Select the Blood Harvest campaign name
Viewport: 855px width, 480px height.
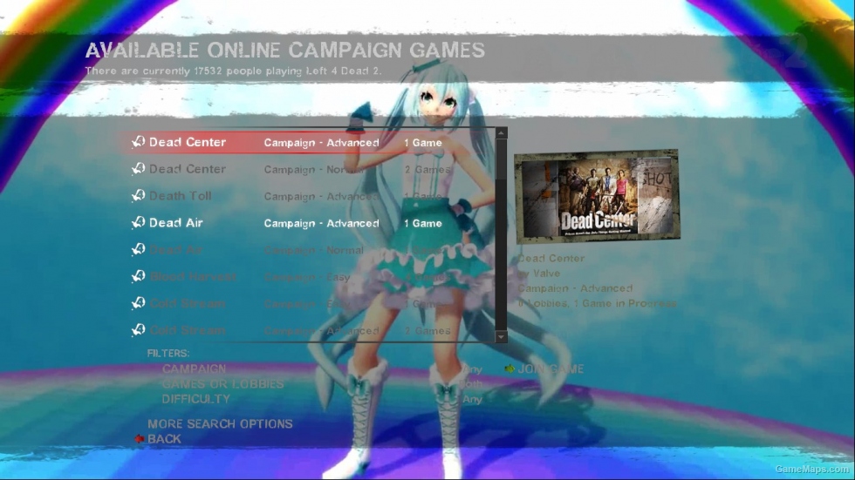coord(193,276)
